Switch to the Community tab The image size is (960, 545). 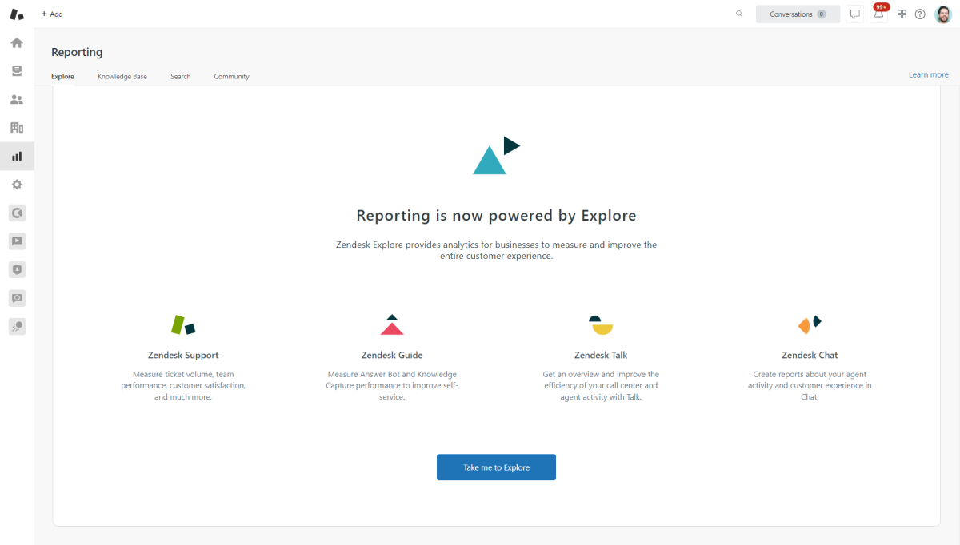pos(231,77)
